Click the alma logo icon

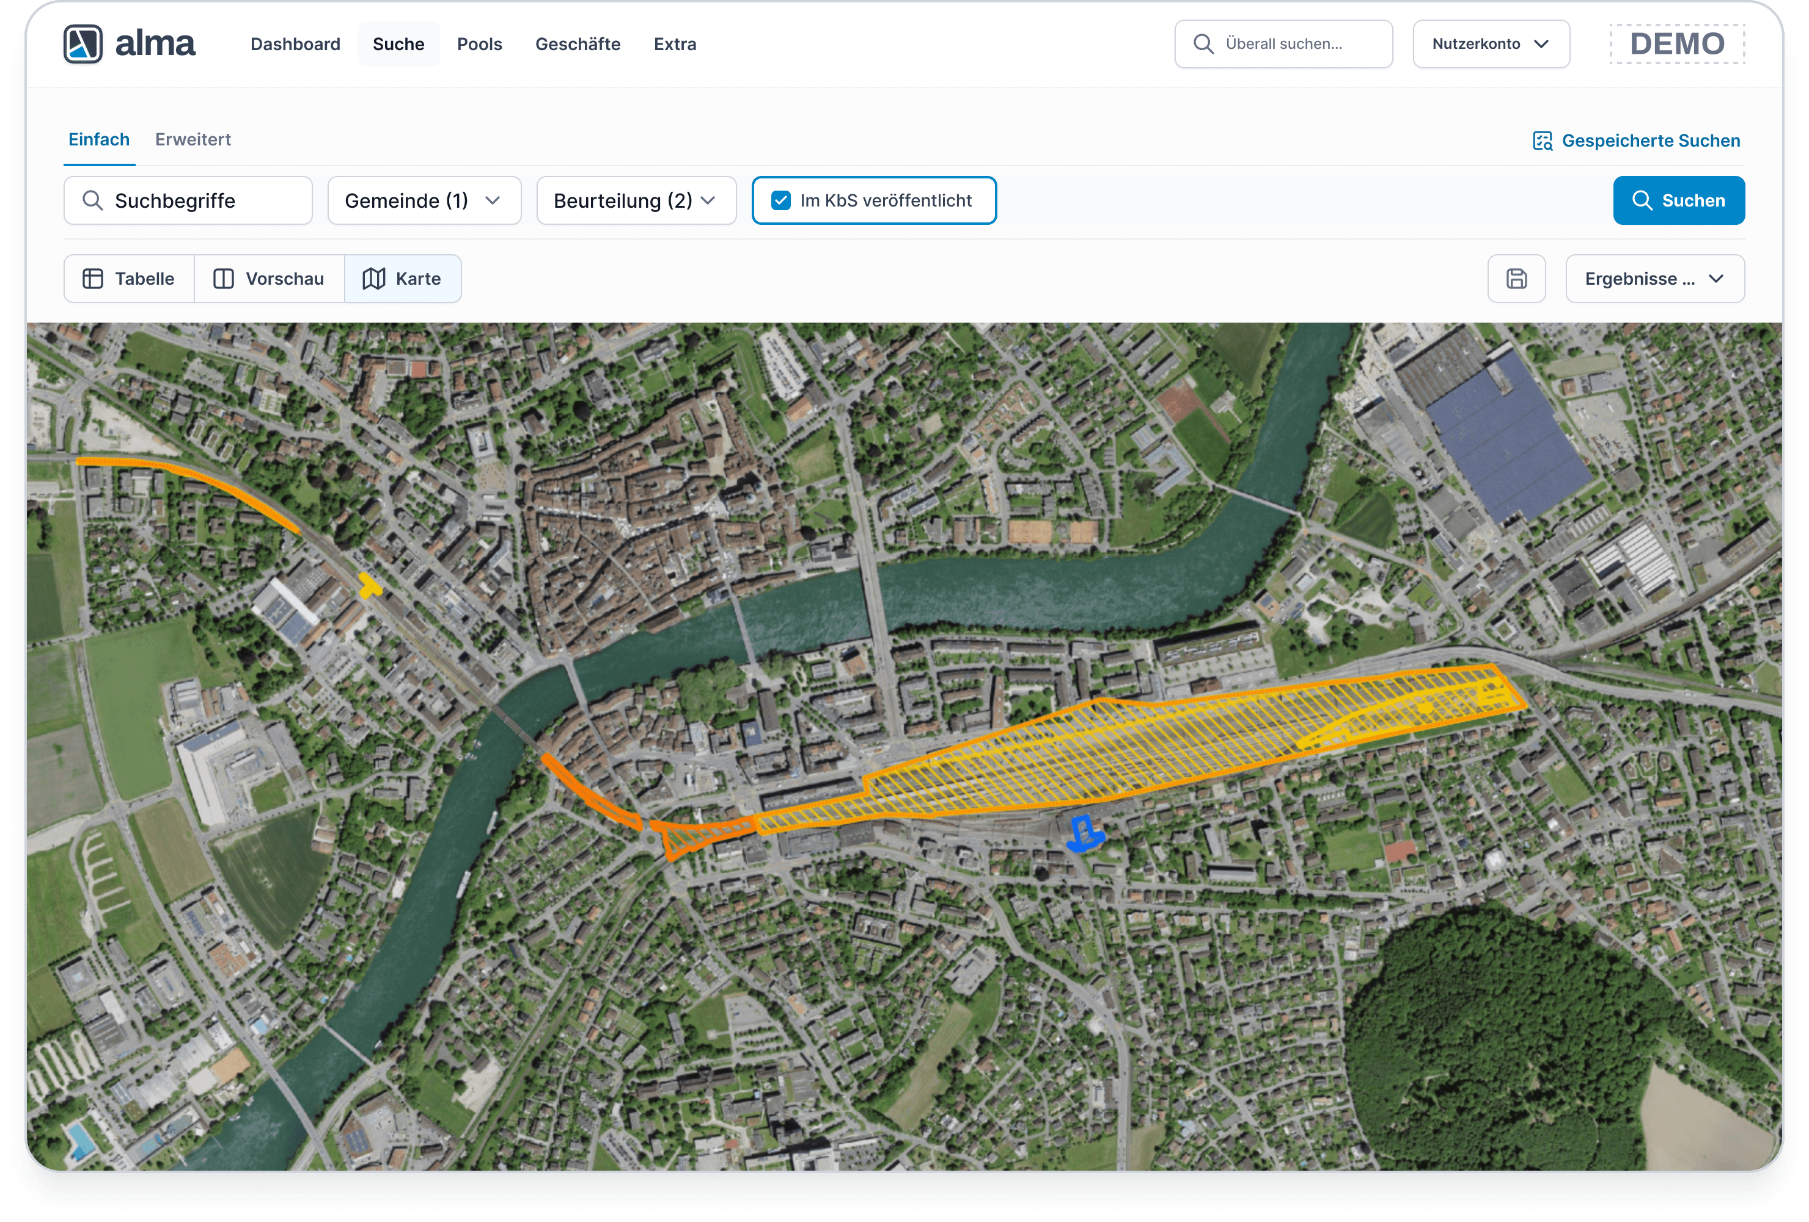coord(83,43)
